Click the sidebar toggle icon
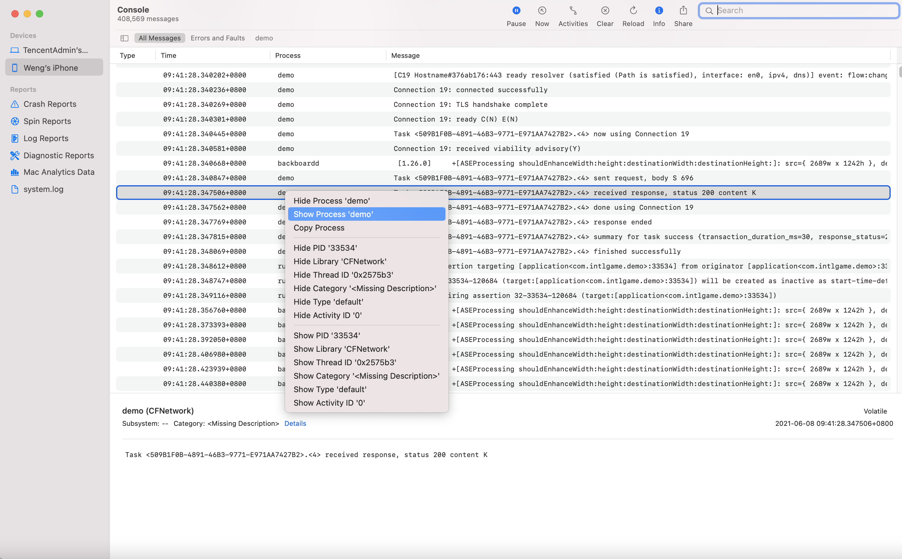 coord(125,38)
